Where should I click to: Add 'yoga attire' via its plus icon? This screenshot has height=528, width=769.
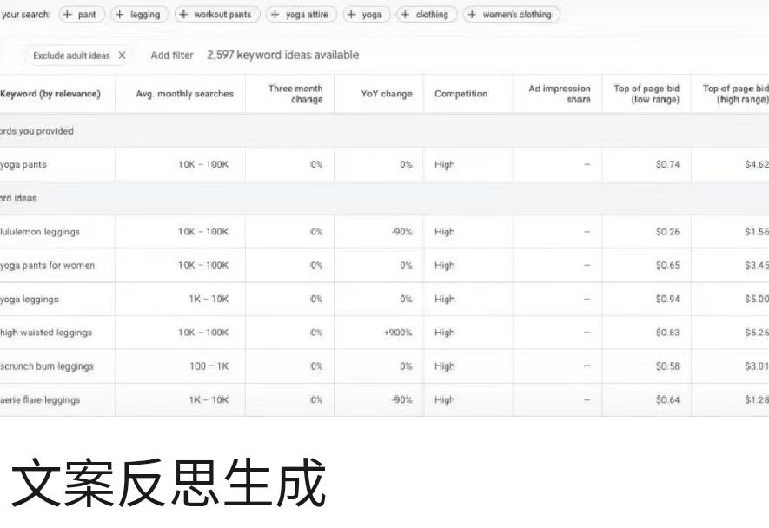(x=273, y=14)
